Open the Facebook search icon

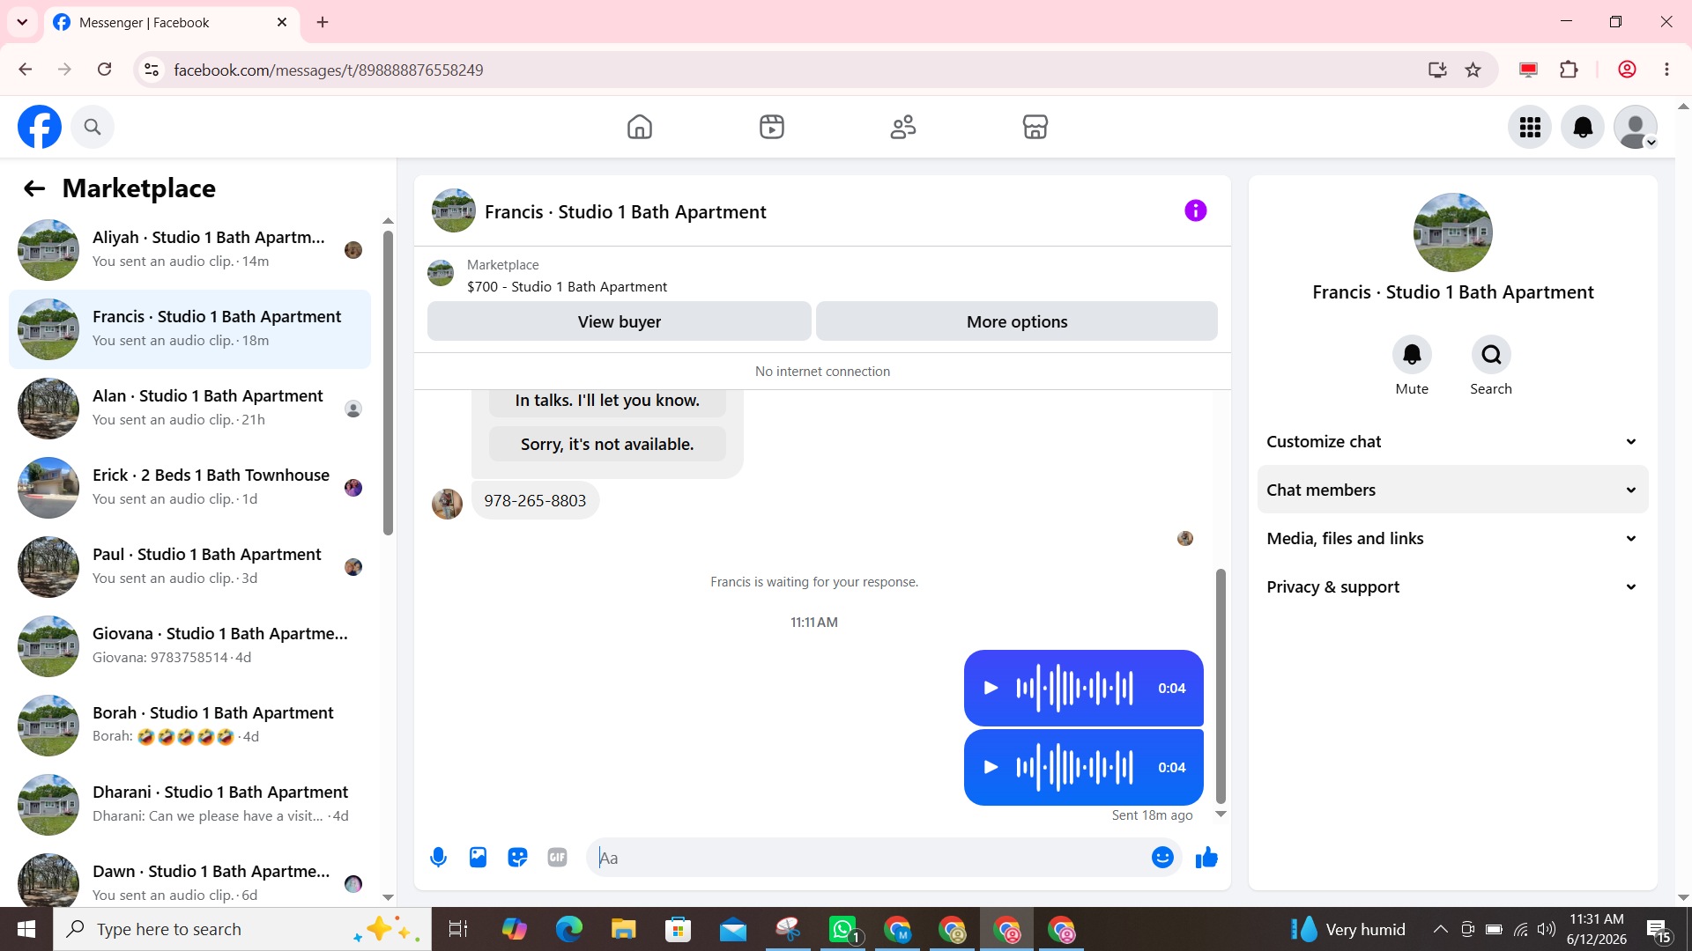(93, 127)
